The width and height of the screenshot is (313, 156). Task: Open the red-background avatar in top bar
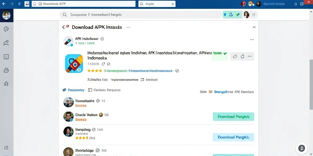243,4
